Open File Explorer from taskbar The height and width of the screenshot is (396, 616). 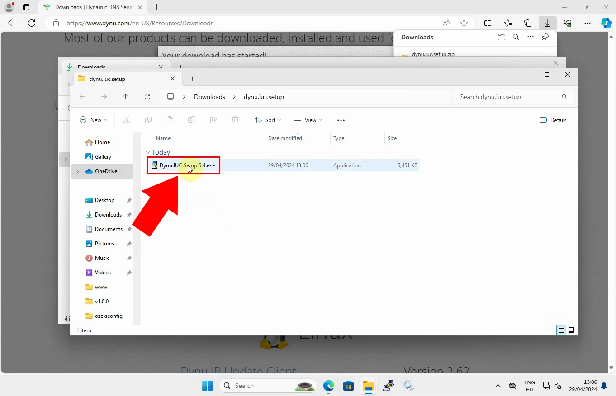coord(368,386)
